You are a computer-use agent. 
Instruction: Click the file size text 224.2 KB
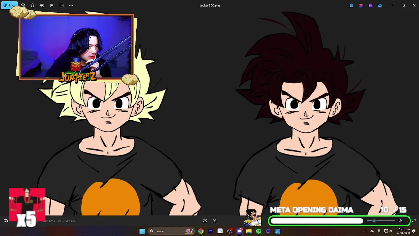(69, 221)
